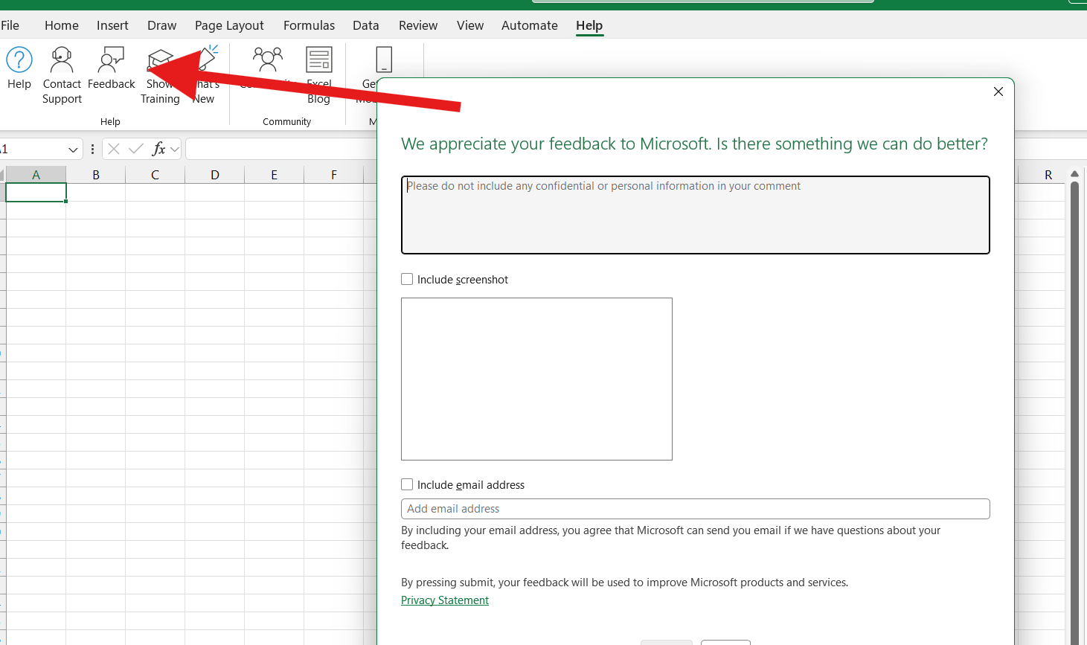
Task: Switch to the Review tab
Action: click(418, 25)
